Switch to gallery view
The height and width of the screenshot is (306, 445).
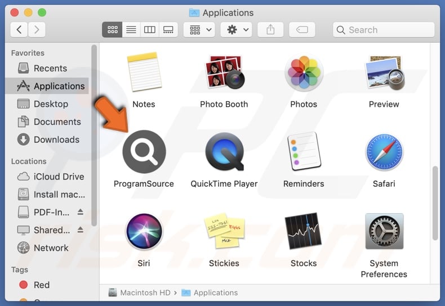pos(168,29)
